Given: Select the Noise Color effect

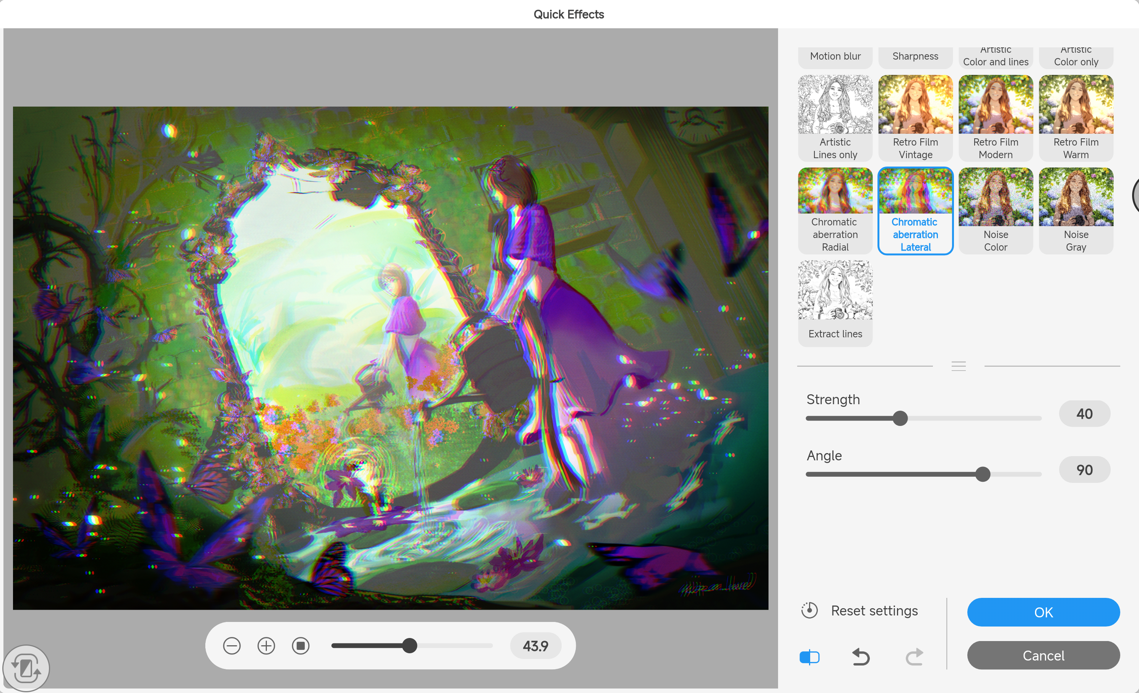Looking at the screenshot, I should [995, 210].
